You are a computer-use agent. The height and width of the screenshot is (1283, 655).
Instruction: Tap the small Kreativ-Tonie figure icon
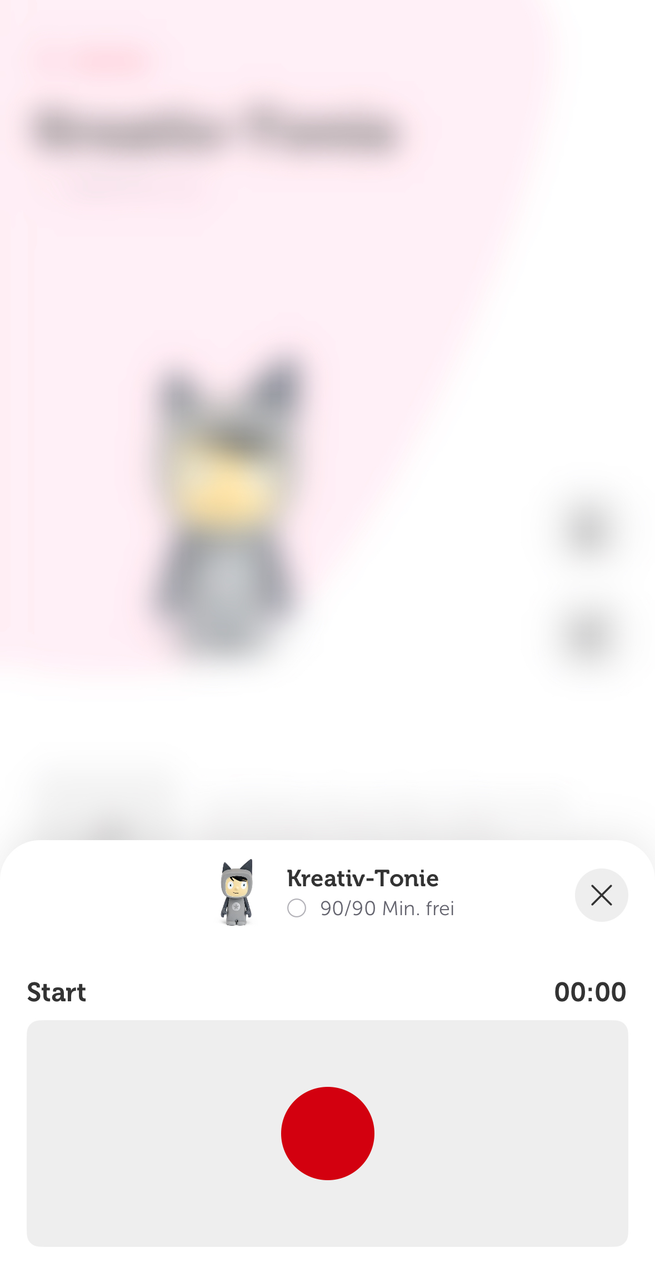[x=237, y=892]
